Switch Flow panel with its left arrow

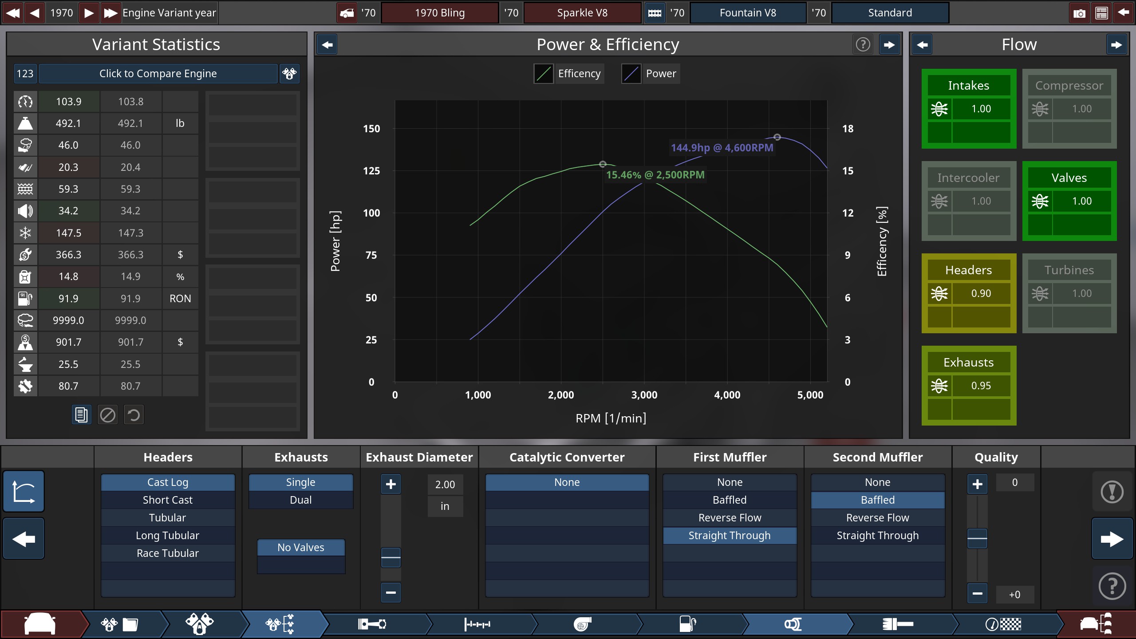[922, 44]
